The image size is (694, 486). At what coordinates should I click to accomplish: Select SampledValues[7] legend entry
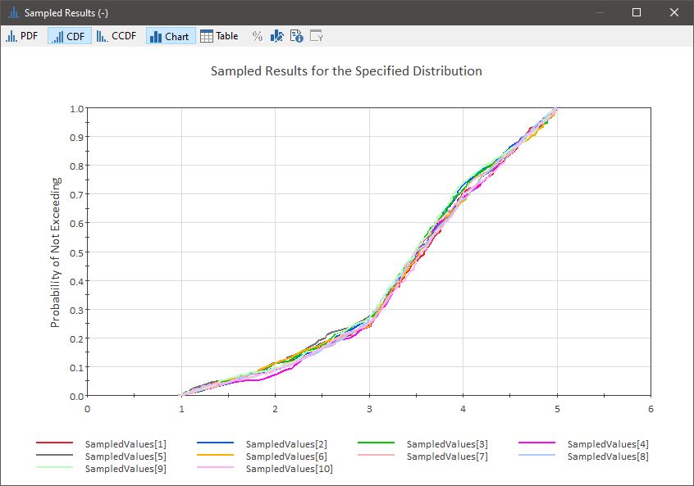tap(447, 456)
